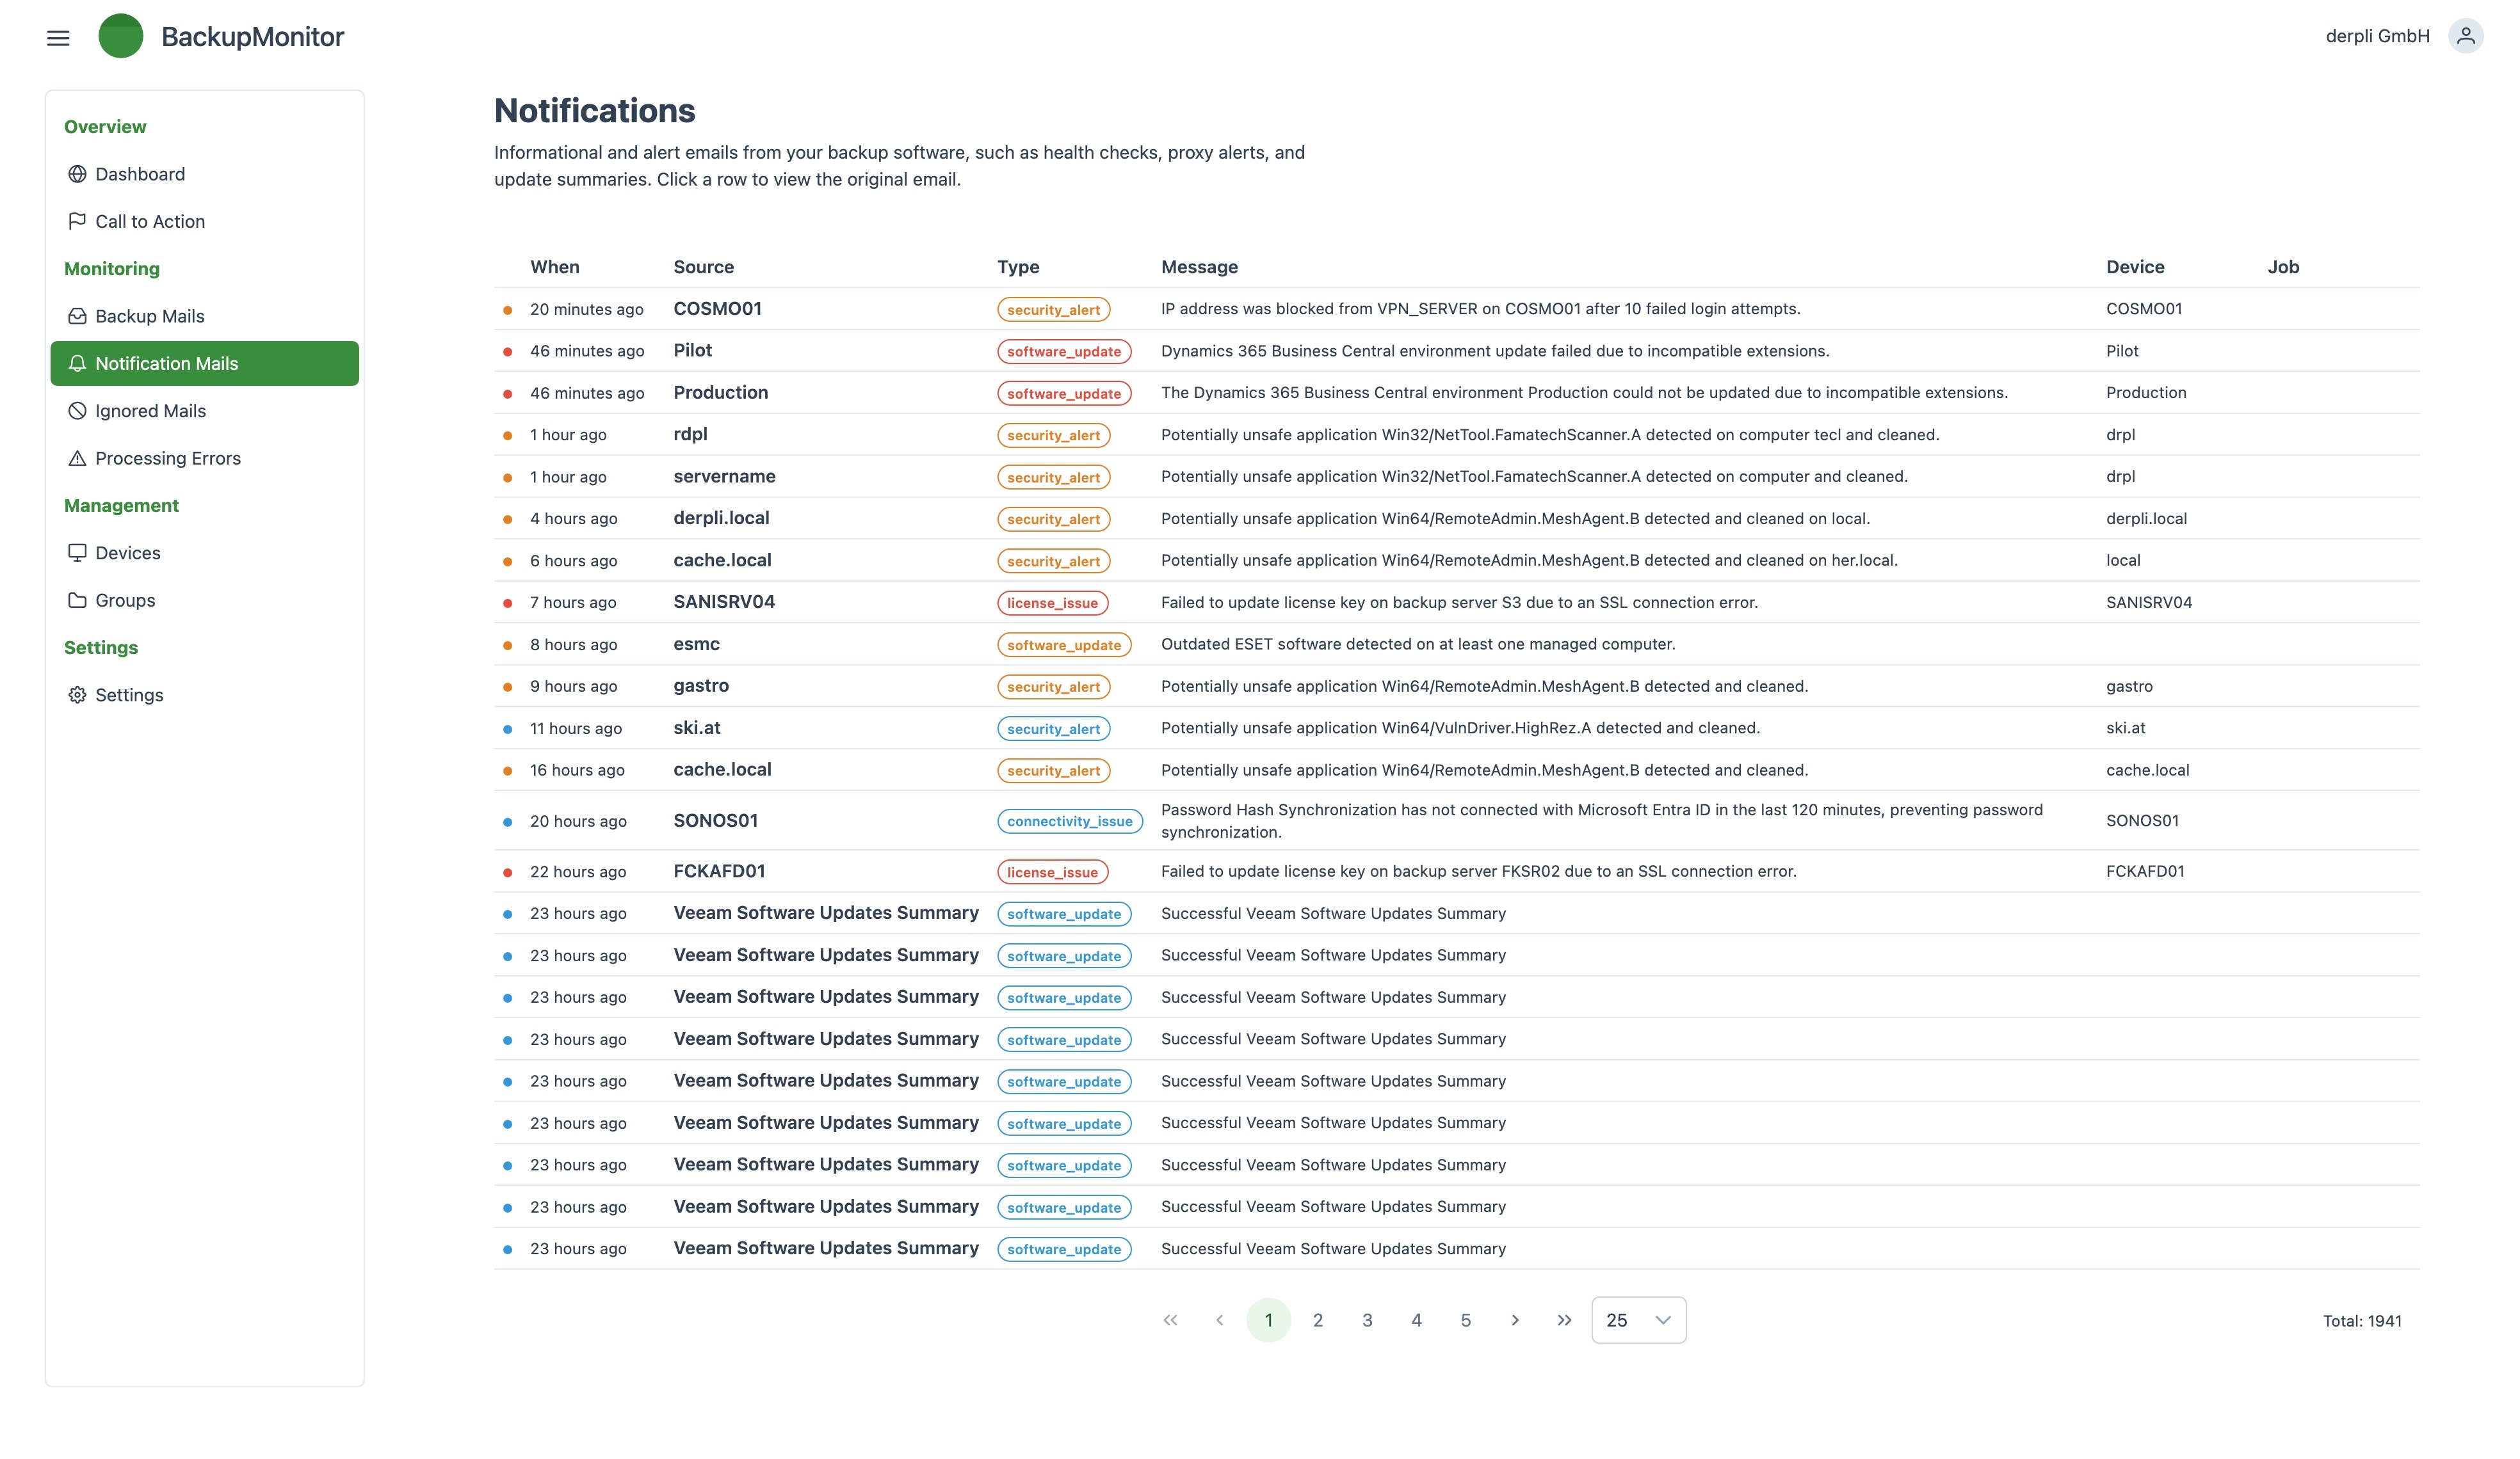
Task: Go to the next page chevron
Action: pos(1515,1320)
